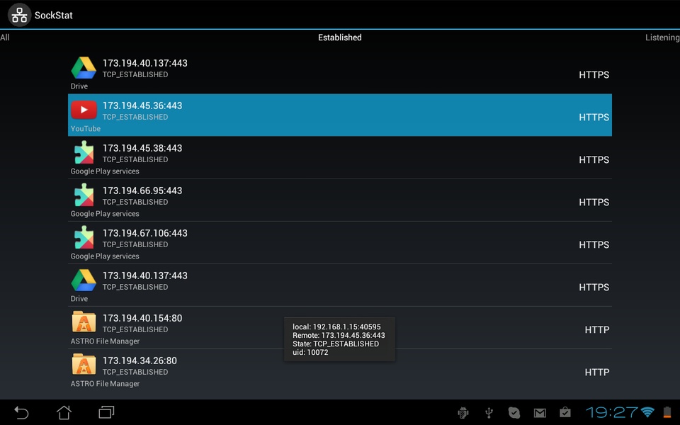Viewport: 680px width, 425px height.
Task: Select Google Play services icon for 173.194.45.38
Action: (x=84, y=153)
